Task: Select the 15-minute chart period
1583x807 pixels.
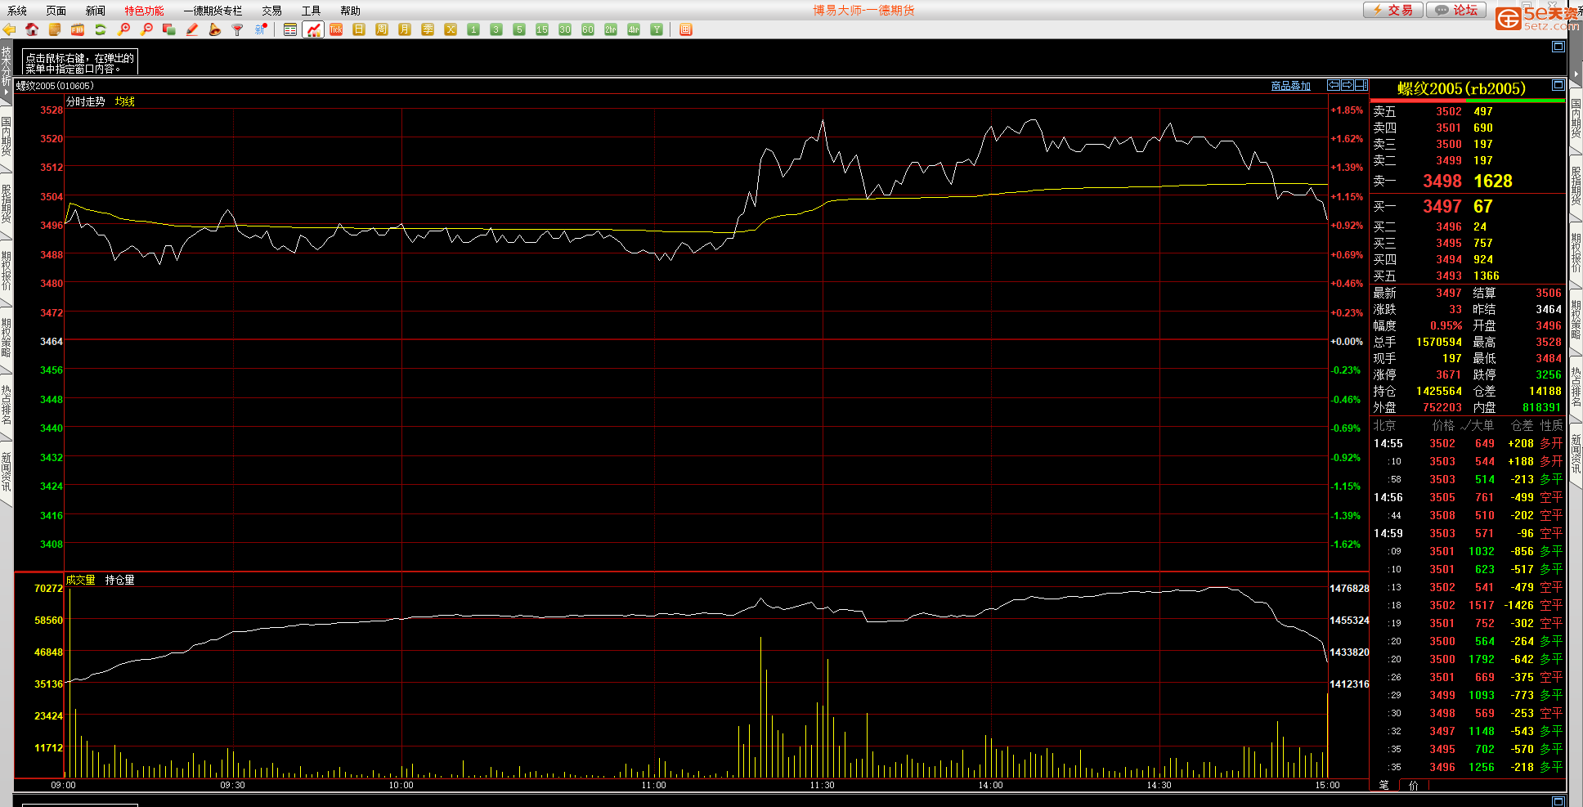Action: point(542,29)
